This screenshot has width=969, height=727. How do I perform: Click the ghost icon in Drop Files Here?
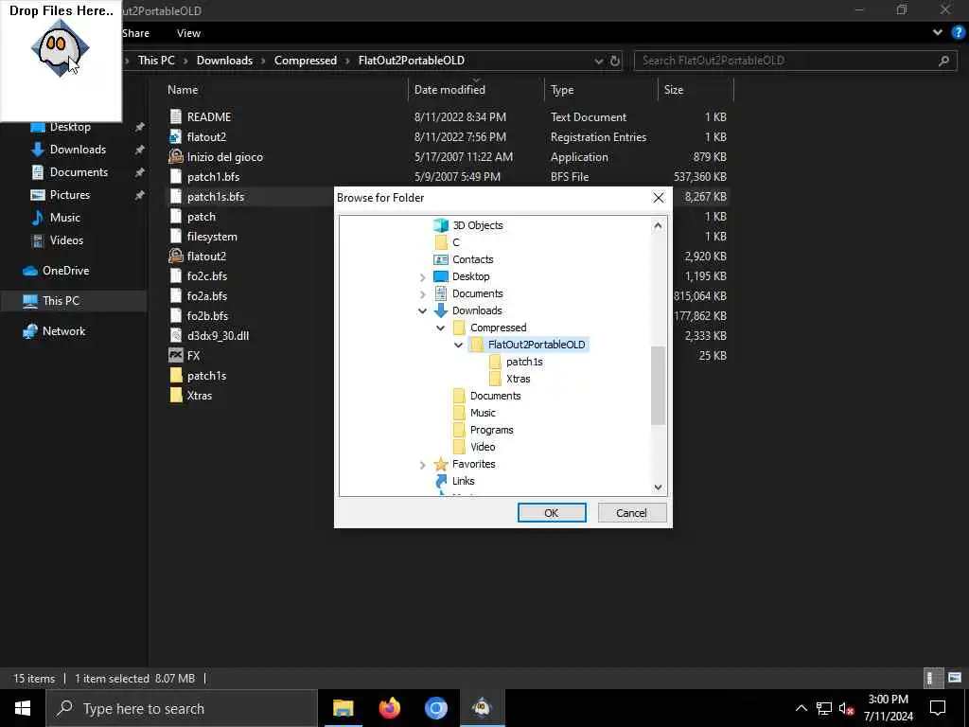pyautogui.click(x=60, y=48)
